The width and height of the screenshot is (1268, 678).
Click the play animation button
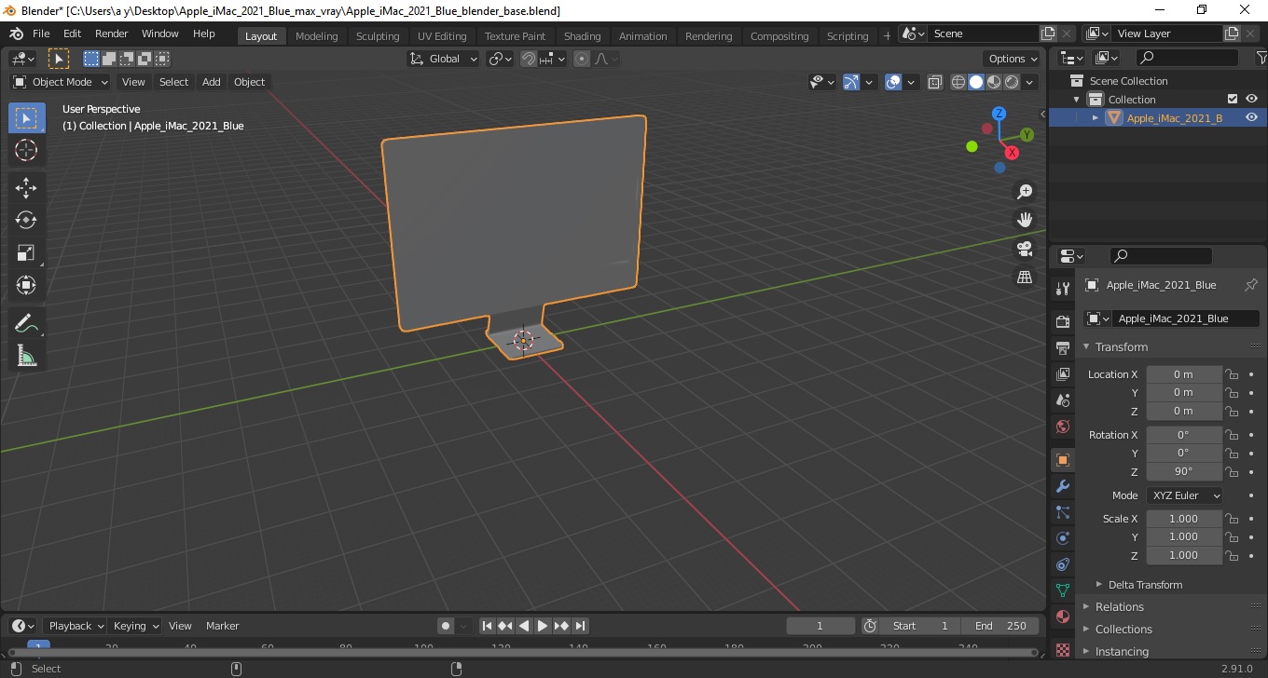pyautogui.click(x=542, y=626)
